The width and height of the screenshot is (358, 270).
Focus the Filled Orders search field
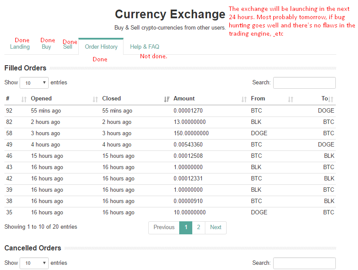pos(304,83)
